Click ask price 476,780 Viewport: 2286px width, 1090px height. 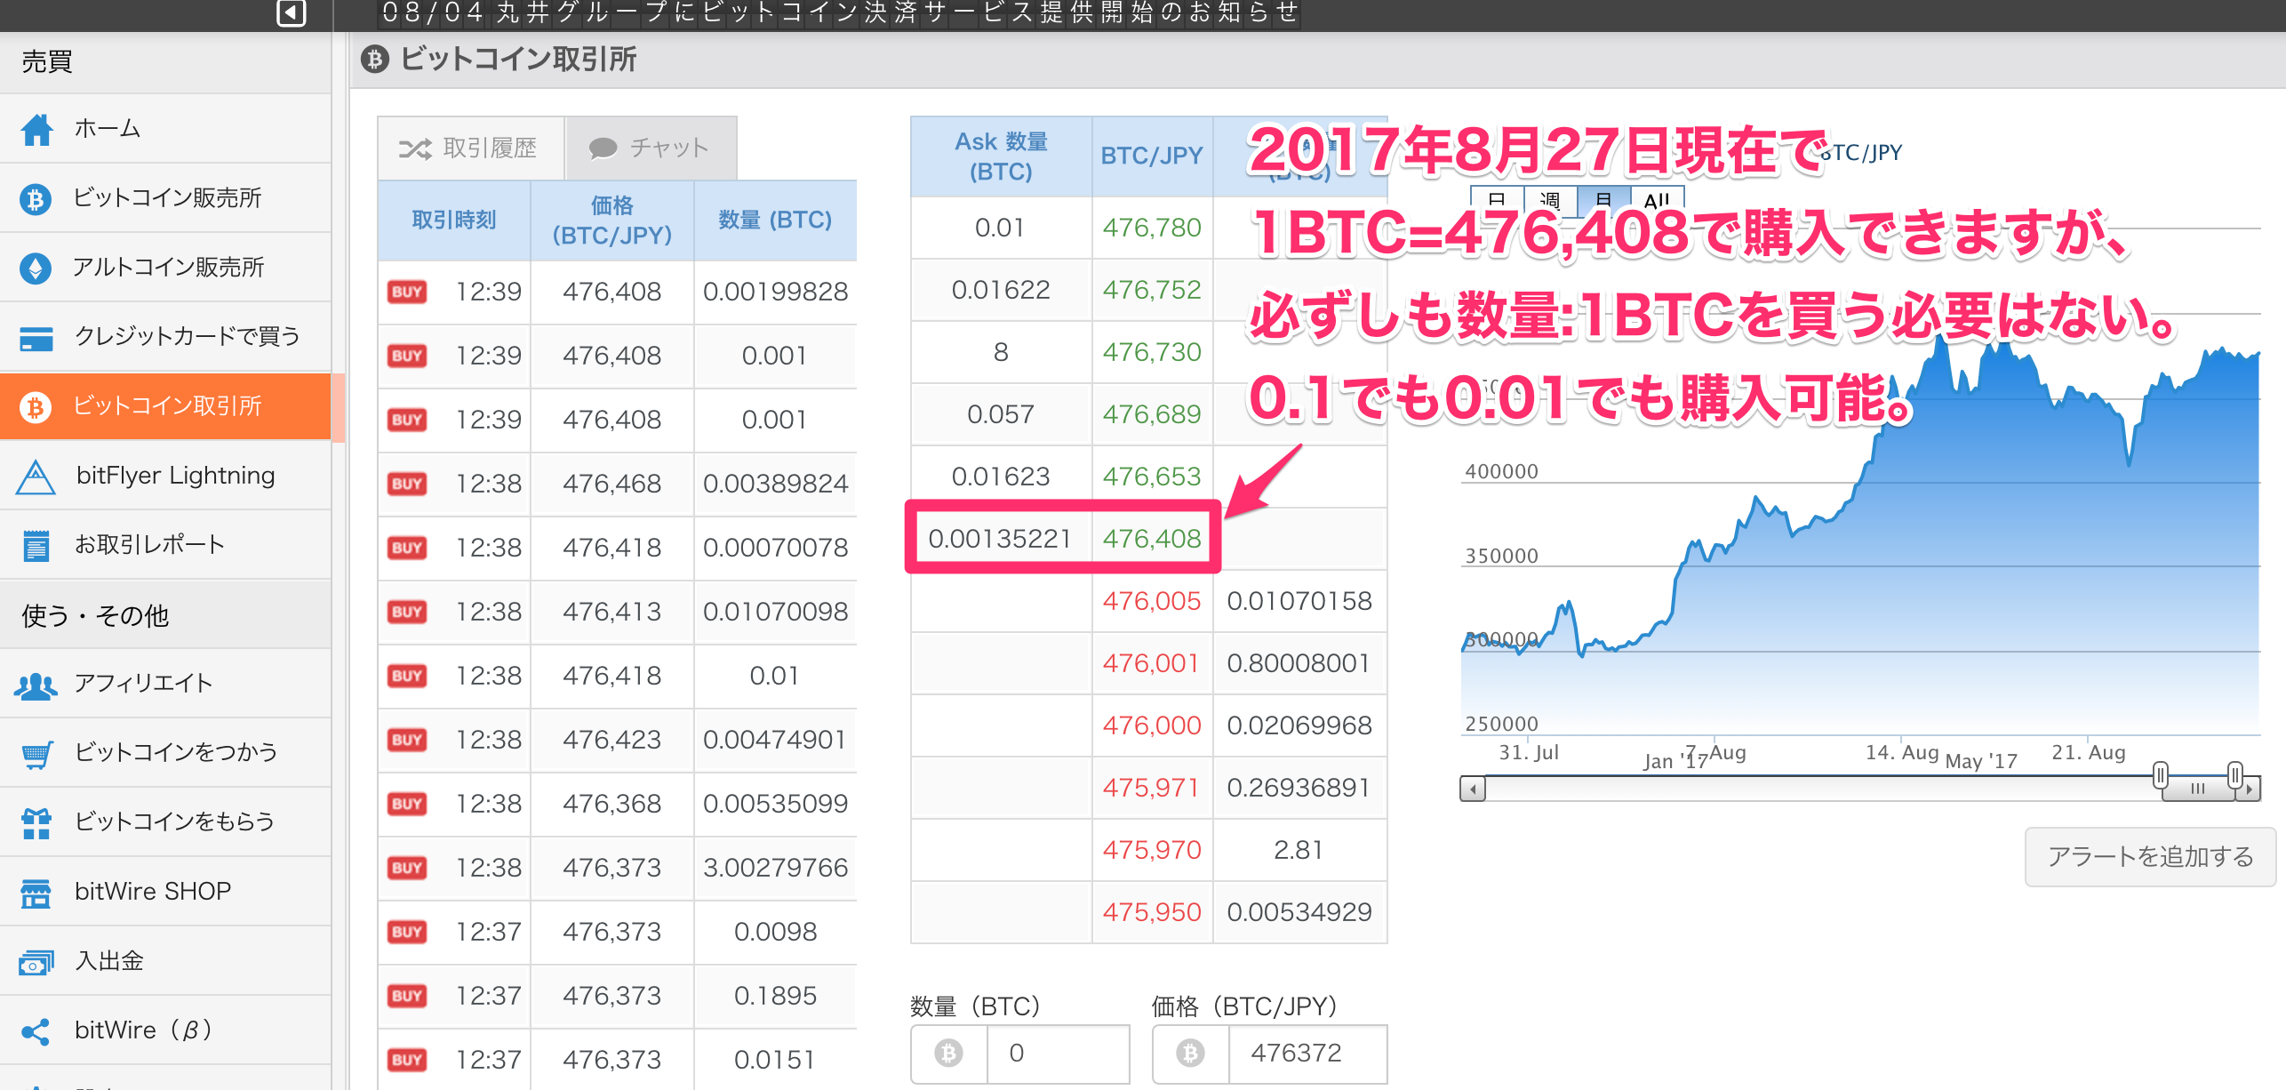(x=1151, y=228)
